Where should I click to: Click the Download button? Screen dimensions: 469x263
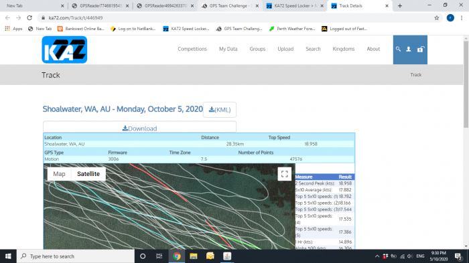coord(139,128)
